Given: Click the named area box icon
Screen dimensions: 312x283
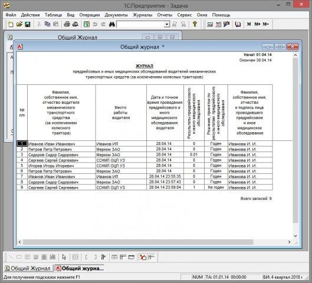Looking at the screenshot, I should click(132, 257).
